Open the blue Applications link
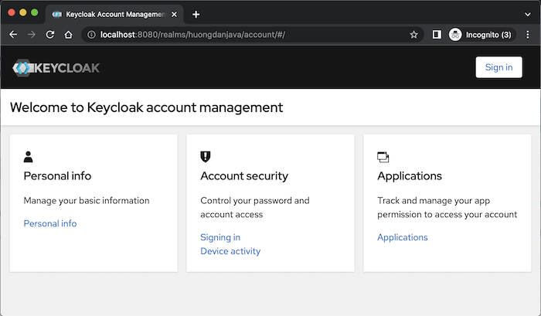The width and height of the screenshot is (541, 316). (x=403, y=237)
